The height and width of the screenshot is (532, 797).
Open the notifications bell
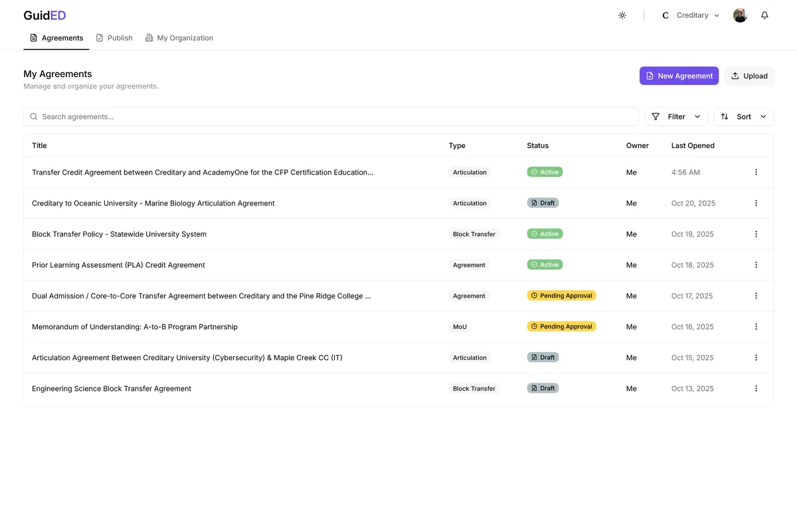tap(764, 15)
